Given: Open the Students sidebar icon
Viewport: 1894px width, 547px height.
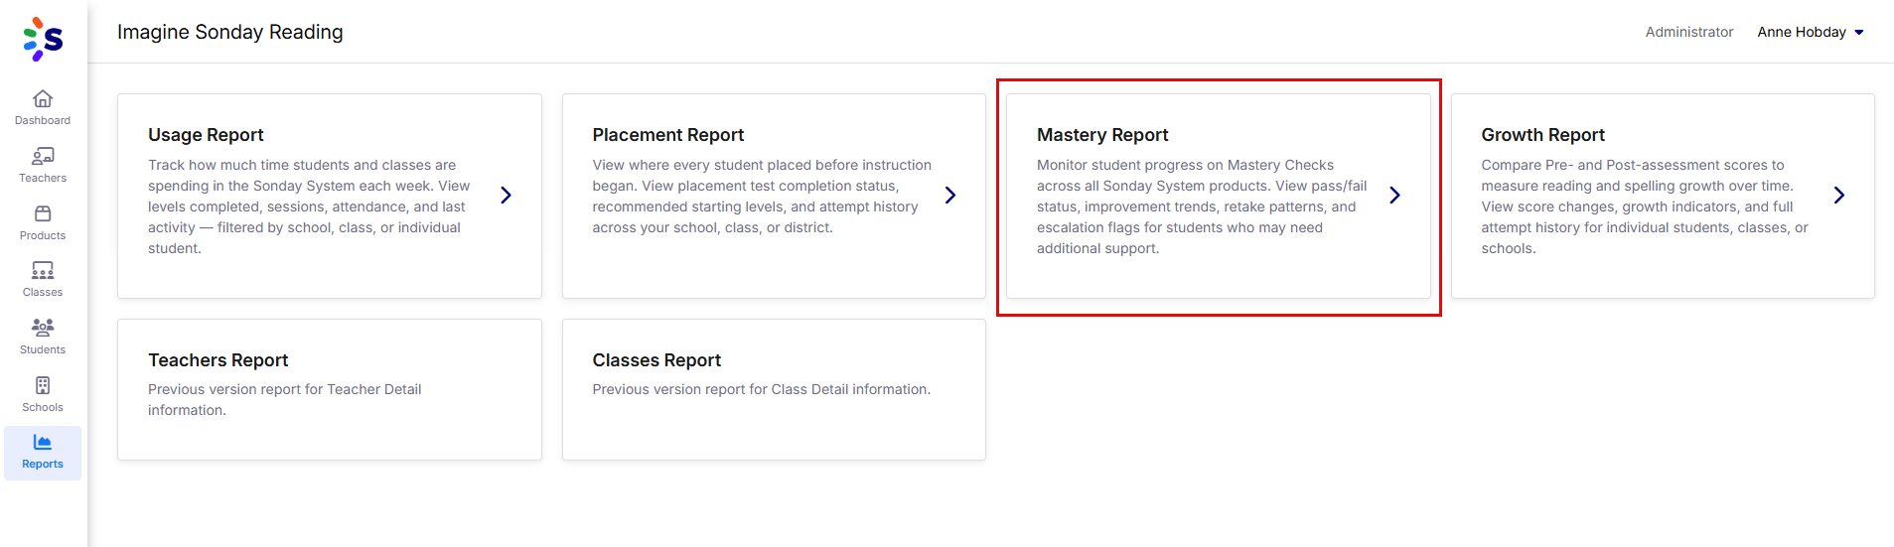Looking at the screenshot, I should [43, 327].
